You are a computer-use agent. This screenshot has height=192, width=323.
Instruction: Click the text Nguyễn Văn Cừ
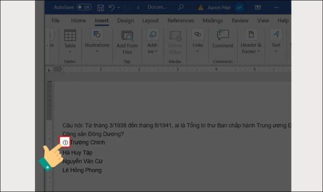(x=83, y=161)
